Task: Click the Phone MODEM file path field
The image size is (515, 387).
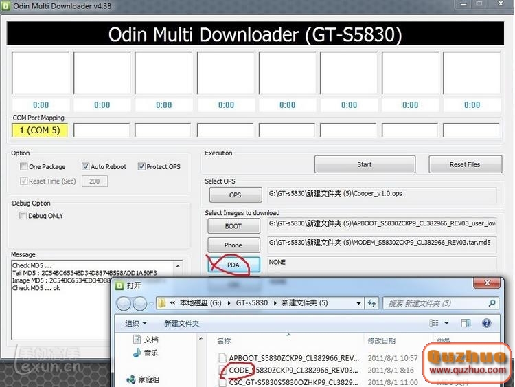Action: (382, 245)
